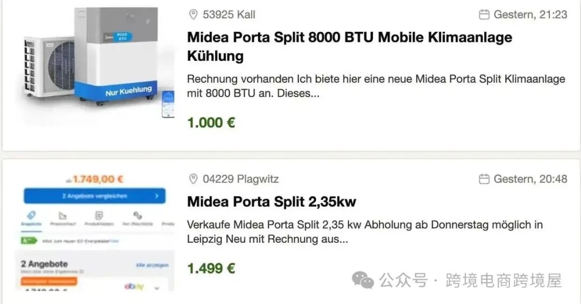Click the 1.499 € price
This screenshot has width=581, height=304.
(211, 269)
